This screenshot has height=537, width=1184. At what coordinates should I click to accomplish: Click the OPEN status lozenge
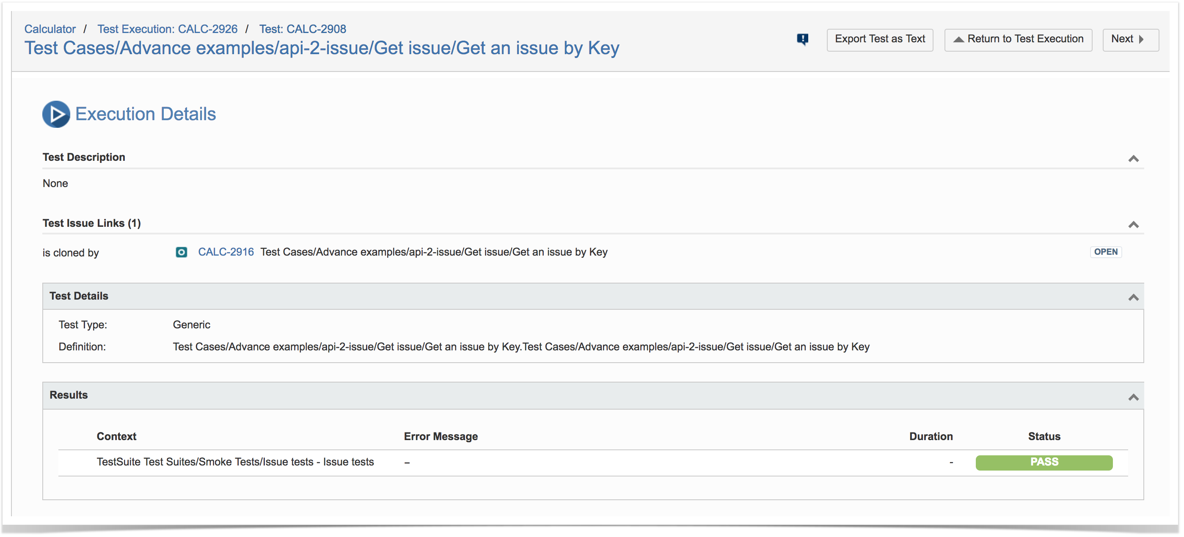coord(1105,252)
